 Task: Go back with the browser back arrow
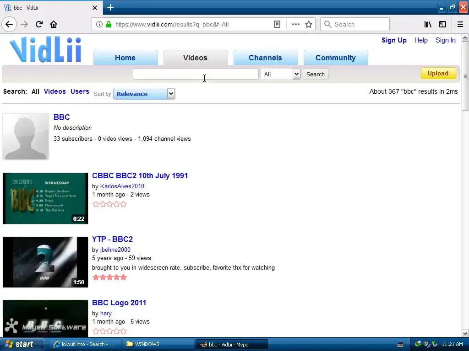tap(9, 24)
